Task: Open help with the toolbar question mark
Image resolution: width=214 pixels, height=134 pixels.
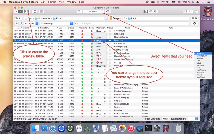Action: 197,12
